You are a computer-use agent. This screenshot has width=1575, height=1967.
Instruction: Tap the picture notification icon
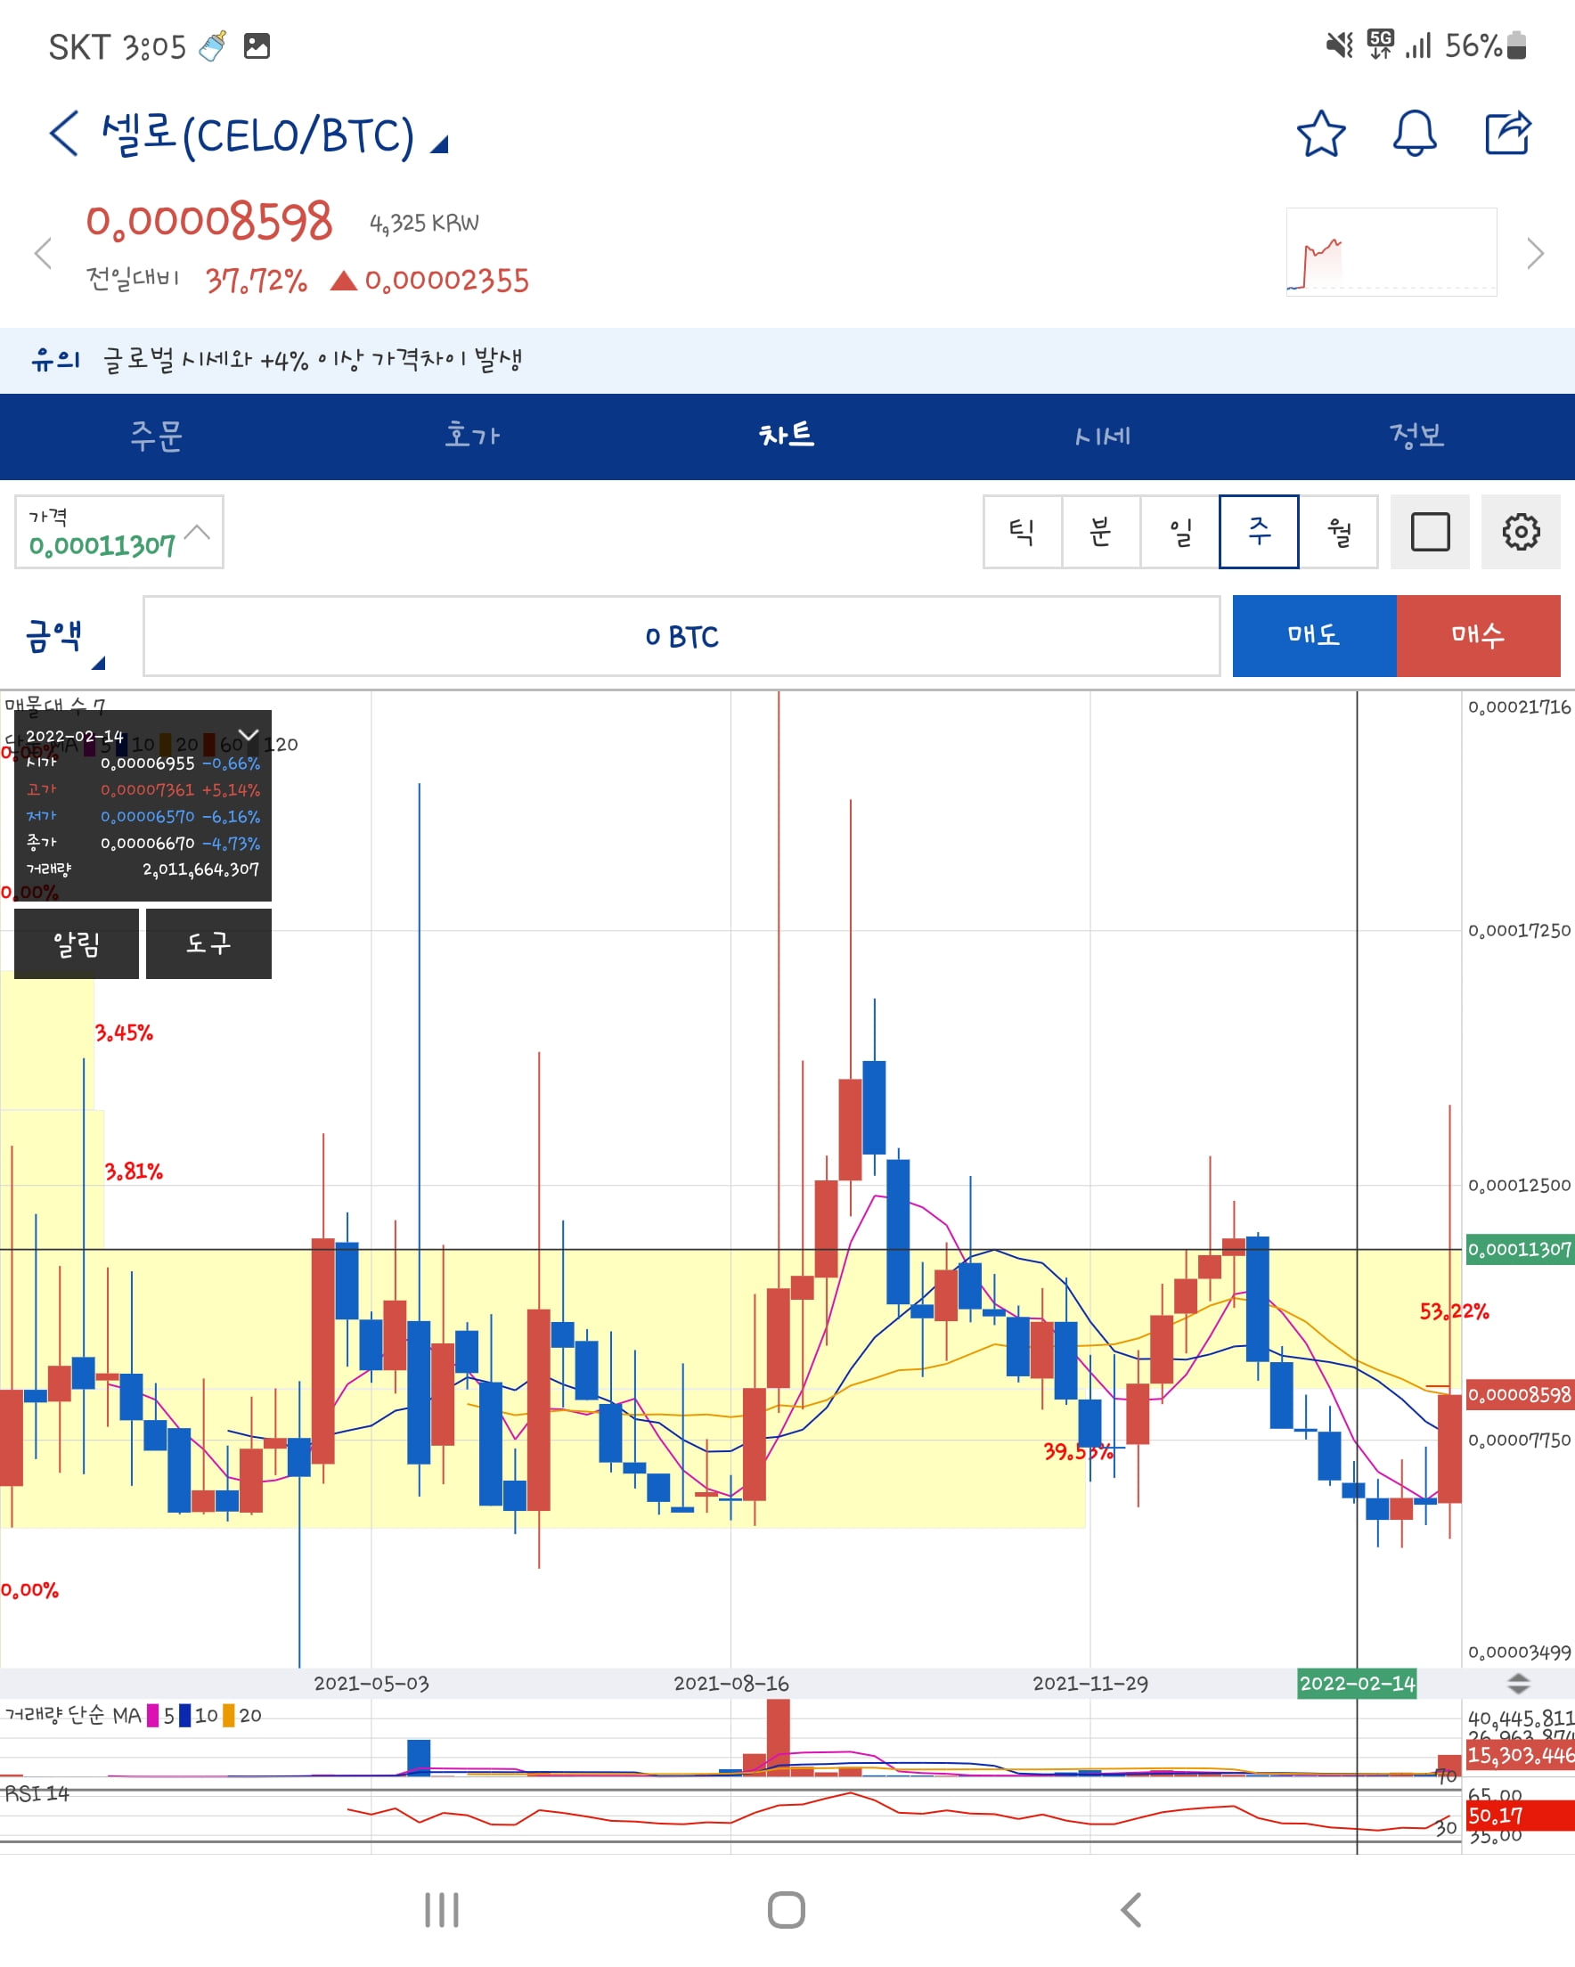257,45
